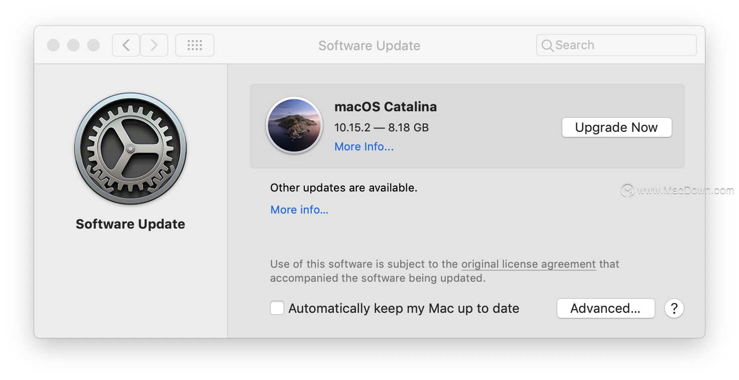Click the back navigation arrow
The width and height of the screenshot is (739, 380).
point(126,45)
